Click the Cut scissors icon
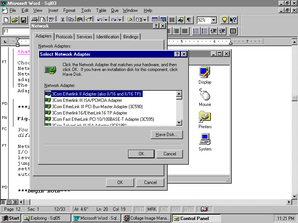The width and height of the screenshot is (298, 223). (x=63, y=20)
